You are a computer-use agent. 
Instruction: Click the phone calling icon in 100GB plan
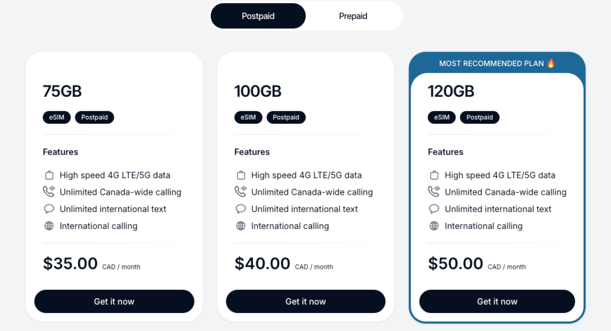[x=240, y=192]
